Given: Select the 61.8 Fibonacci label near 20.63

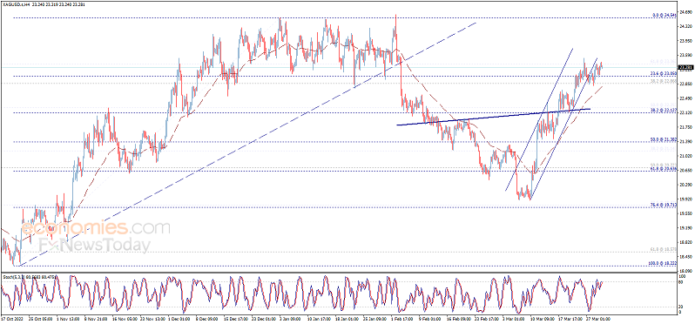Looking at the screenshot, I should point(663,168).
